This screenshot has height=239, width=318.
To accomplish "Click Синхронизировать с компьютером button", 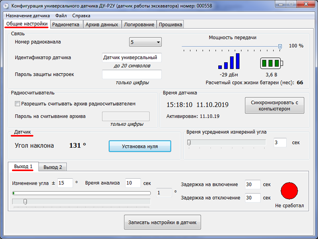I will (274, 106).
